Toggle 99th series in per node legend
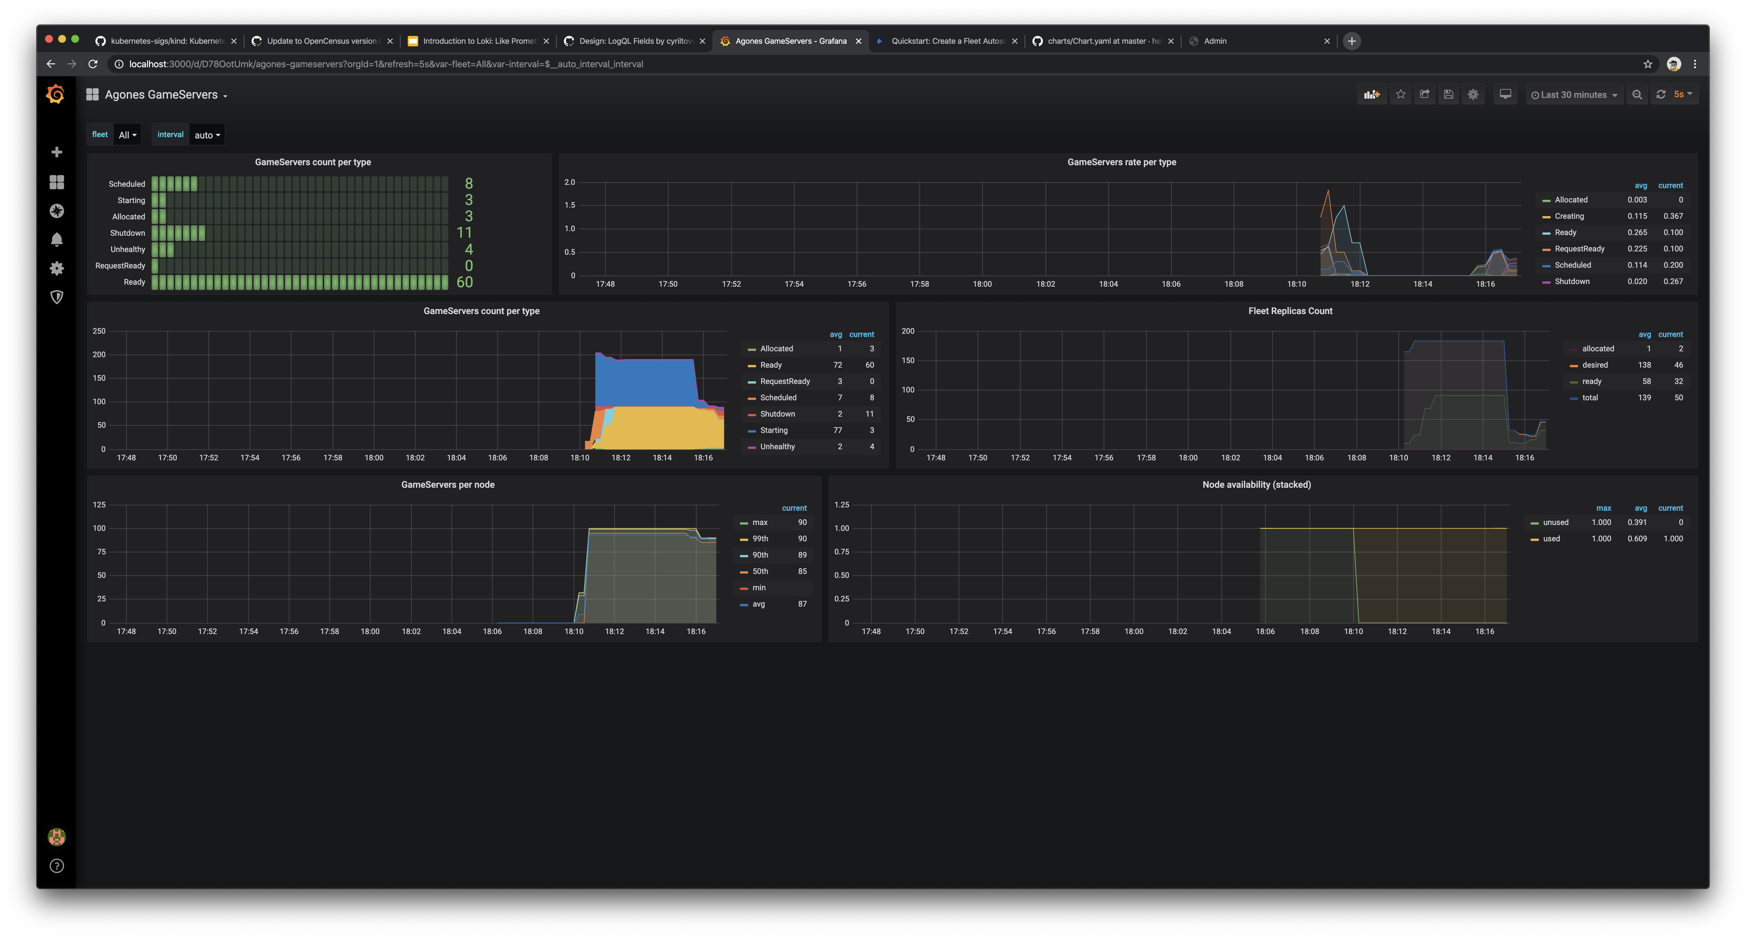Viewport: 1746px width, 937px height. tap(760, 539)
